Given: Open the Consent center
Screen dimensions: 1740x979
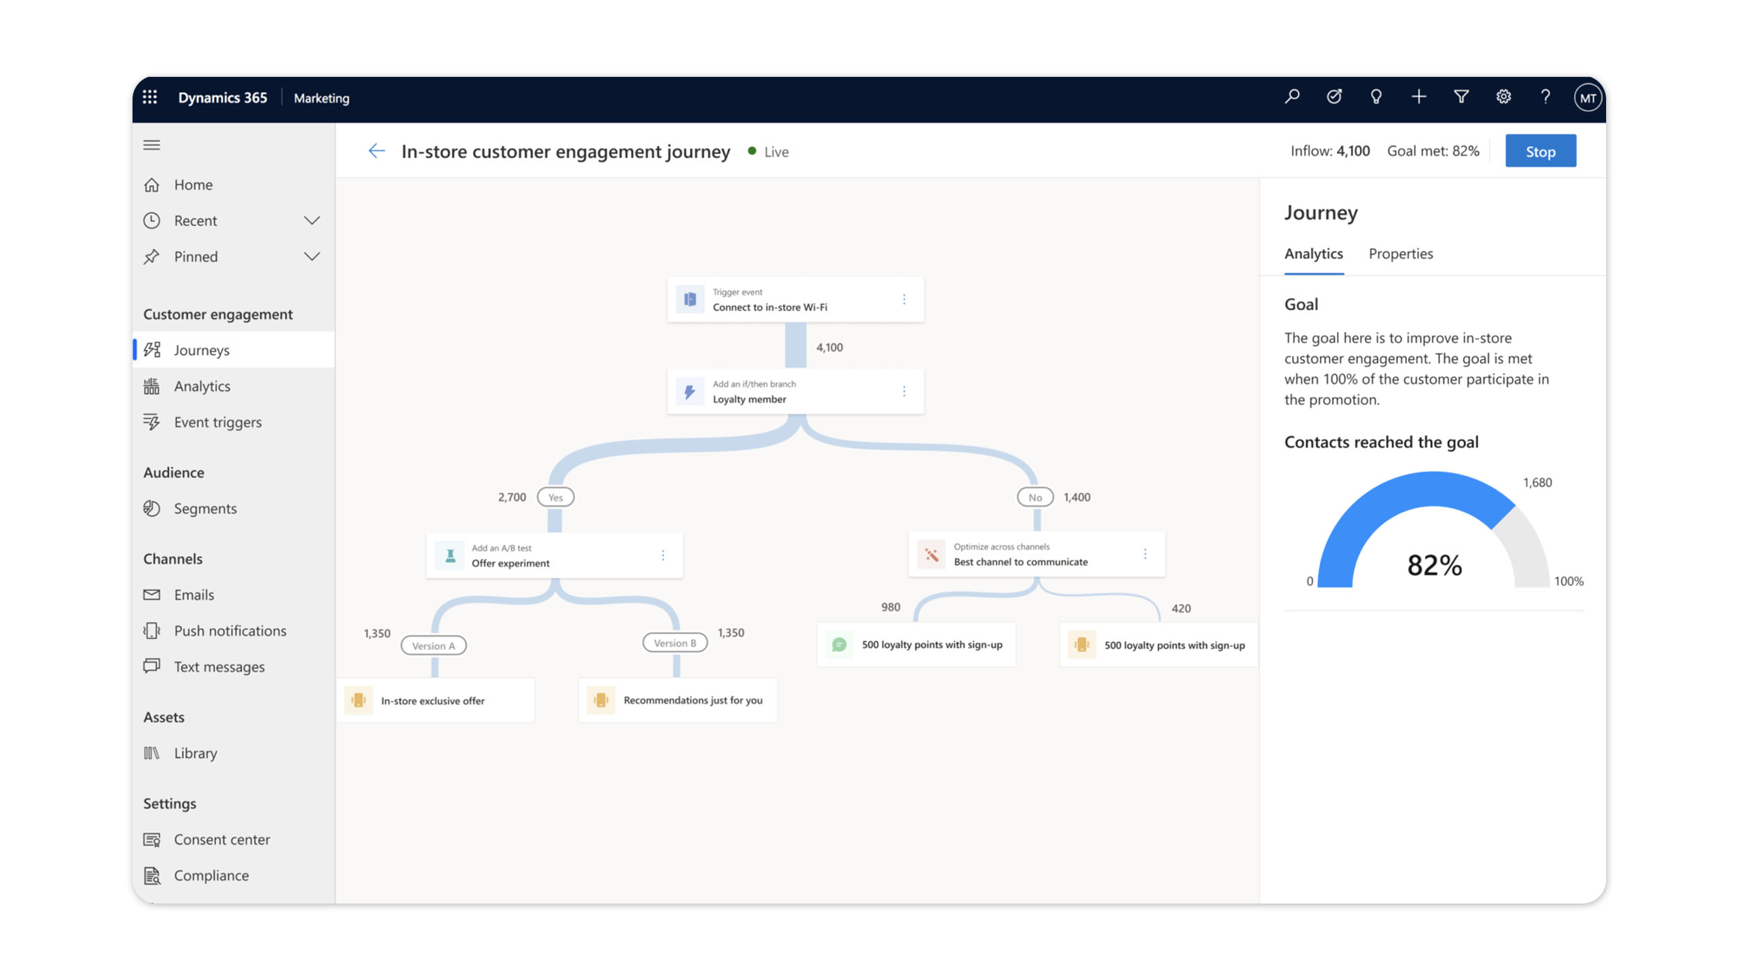Looking at the screenshot, I should 221,839.
